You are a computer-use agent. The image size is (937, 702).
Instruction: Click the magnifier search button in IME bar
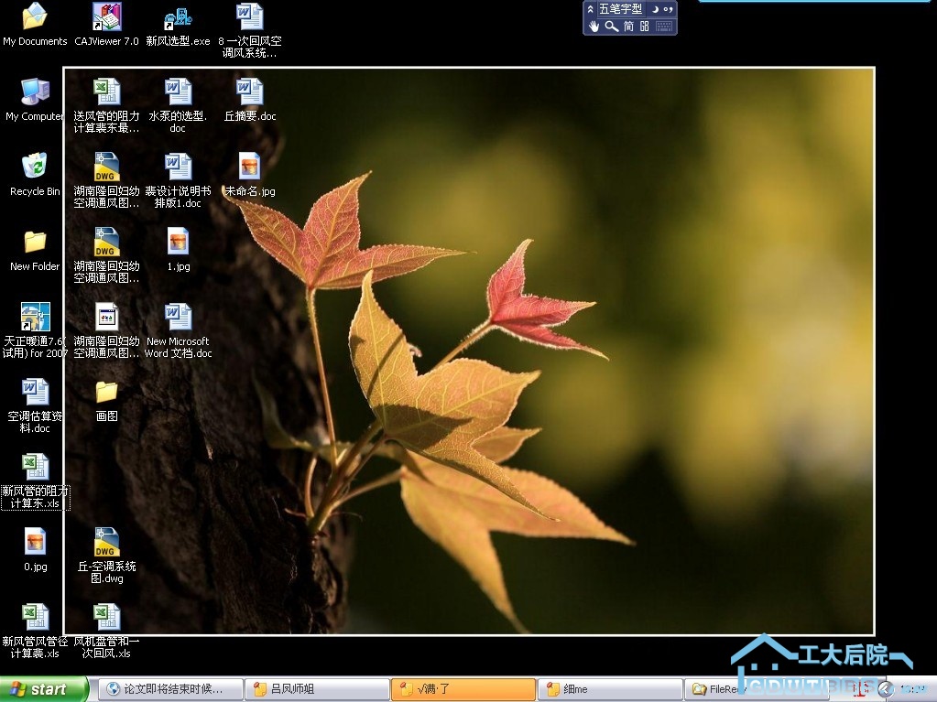(611, 27)
